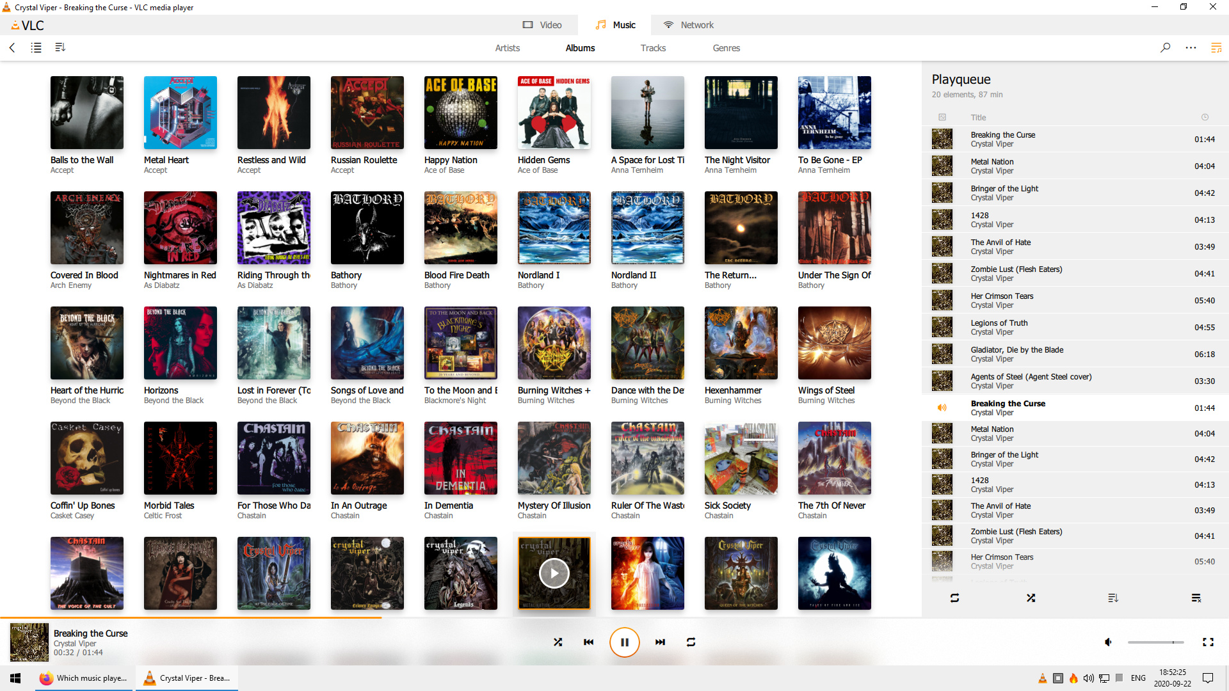This screenshot has width=1229, height=691.
Task: Switch to the Music tab
Action: coord(614,25)
